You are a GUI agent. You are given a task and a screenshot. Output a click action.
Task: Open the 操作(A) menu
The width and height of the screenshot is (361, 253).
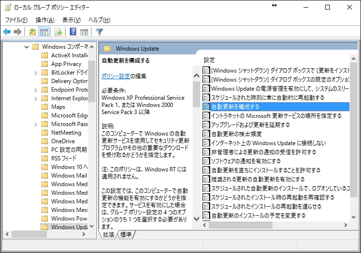pos(45,20)
